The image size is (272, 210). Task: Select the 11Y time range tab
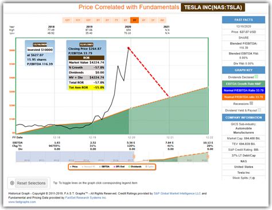(x=77, y=20)
